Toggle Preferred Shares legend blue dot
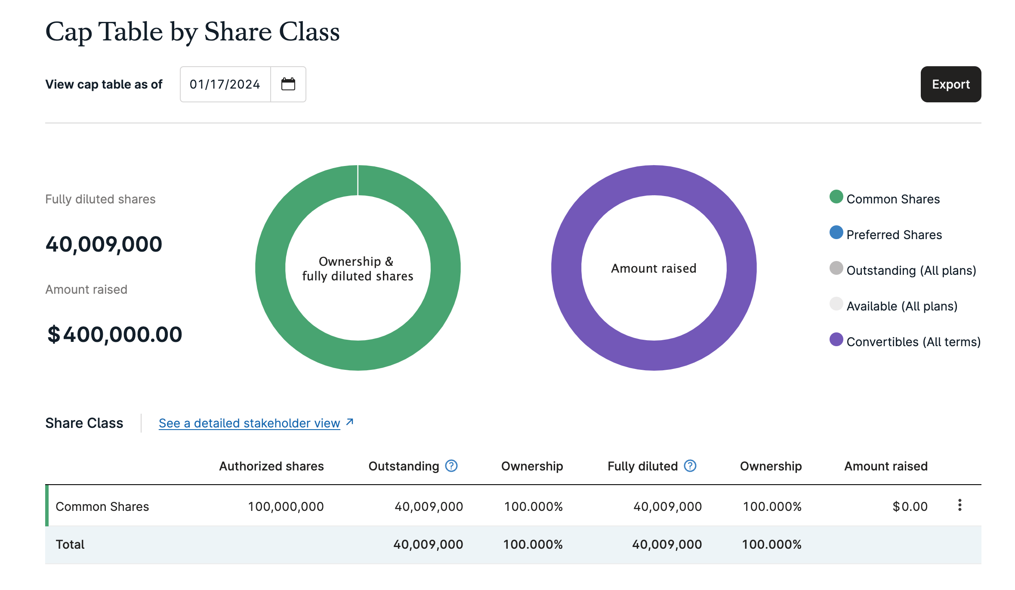The height and width of the screenshot is (590, 1015). tap(836, 233)
